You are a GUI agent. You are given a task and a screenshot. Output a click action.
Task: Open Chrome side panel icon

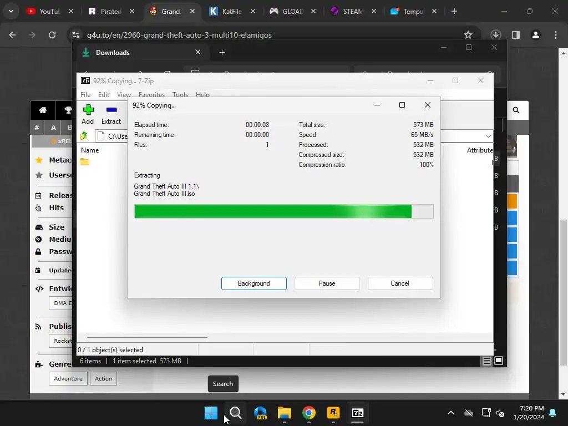(515, 35)
